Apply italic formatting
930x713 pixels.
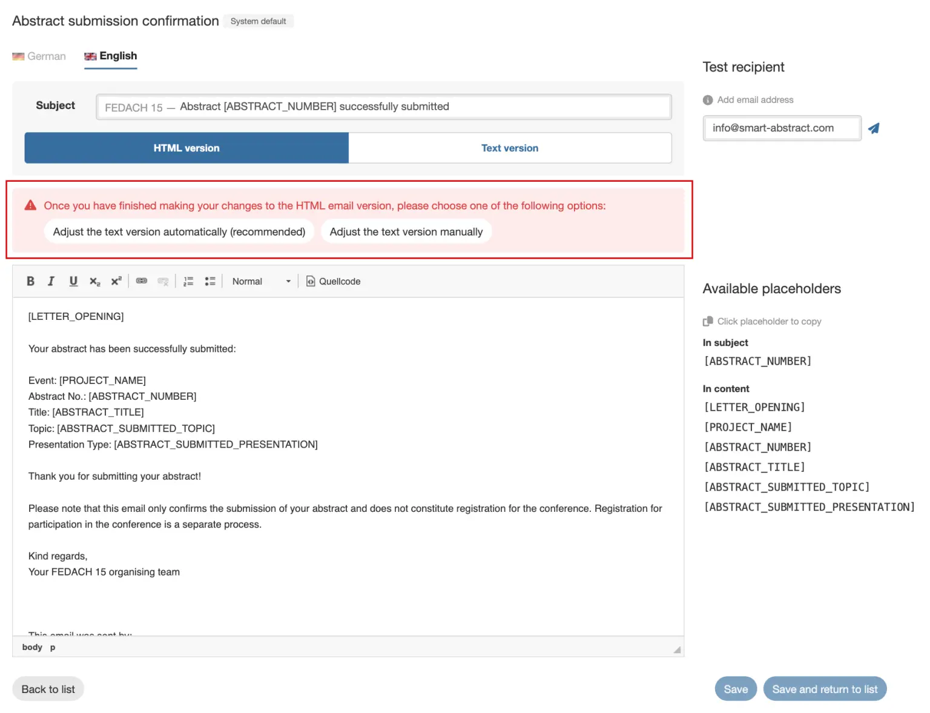click(x=51, y=281)
